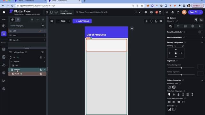Click the Test mode button
The width and height of the screenshot is (205, 115).
pyautogui.click(x=193, y=12)
